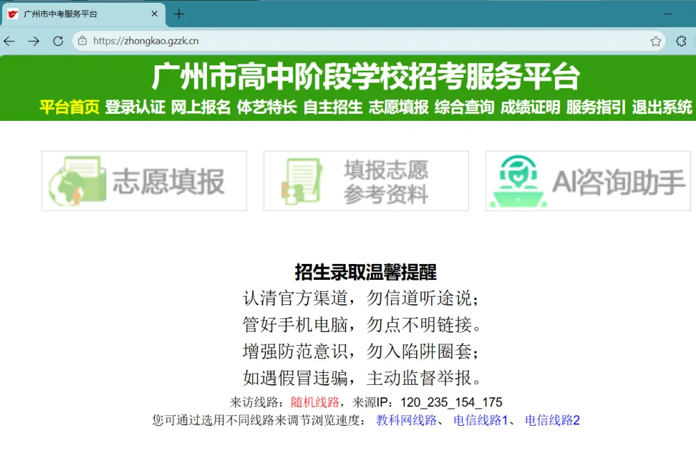Viewport: 696px width, 464px height.
Task: Go to 登录认证 menu item
Action: 135,107
